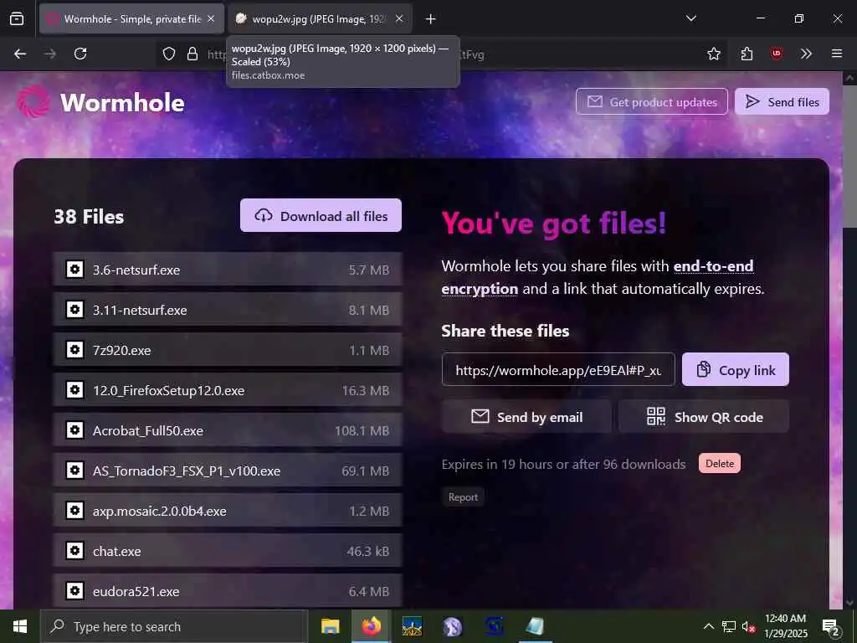Click file icon beside 7z920.exe
Image resolution: width=857 pixels, height=643 pixels.
pyautogui.click(x=74, y=349)
